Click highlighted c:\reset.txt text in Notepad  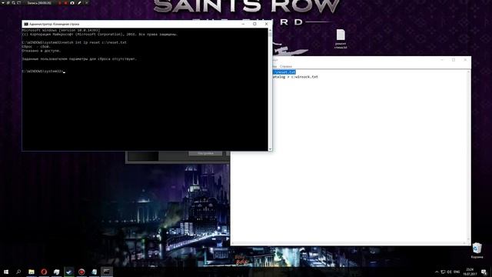tap(284, 72)
